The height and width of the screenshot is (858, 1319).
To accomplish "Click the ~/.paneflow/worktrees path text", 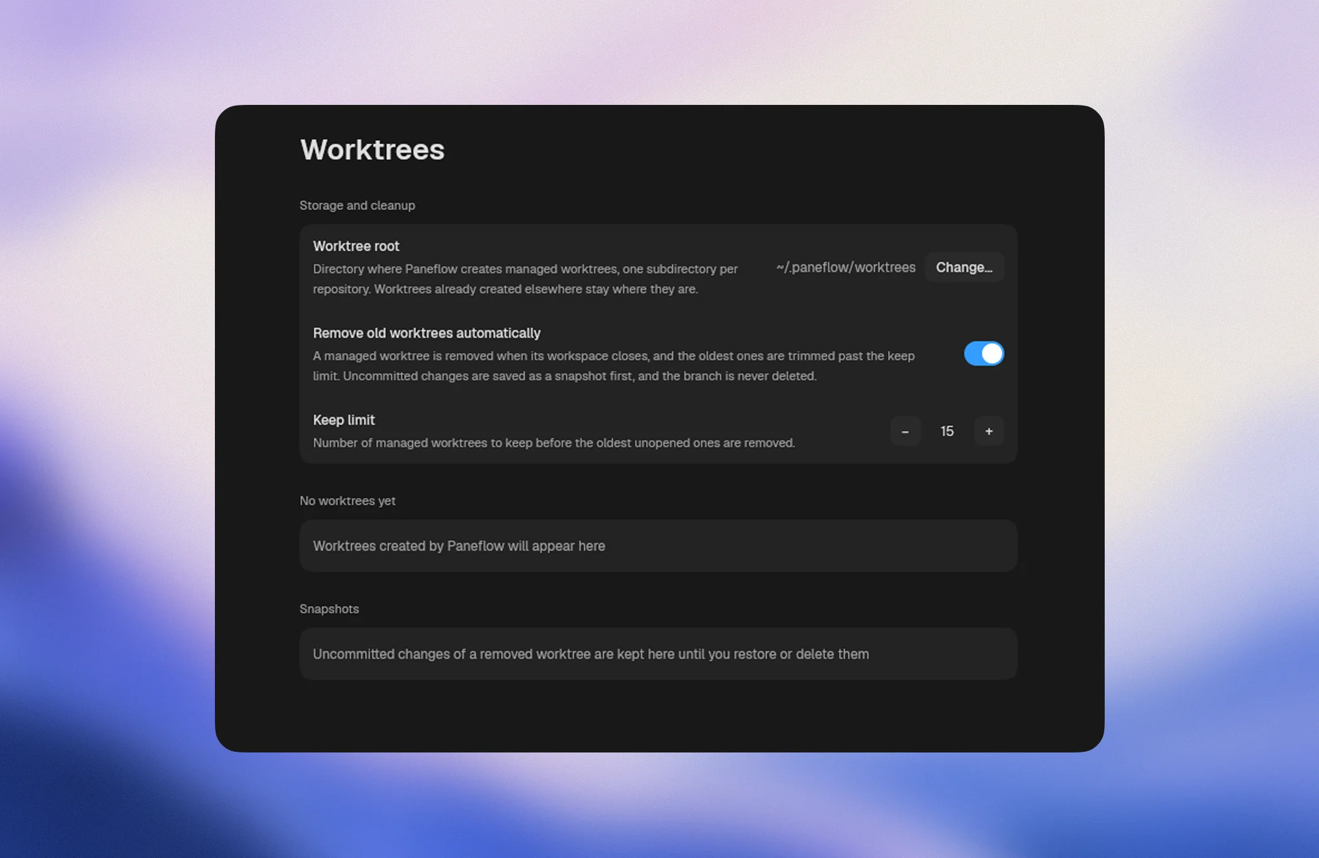I will pos(846,268).
